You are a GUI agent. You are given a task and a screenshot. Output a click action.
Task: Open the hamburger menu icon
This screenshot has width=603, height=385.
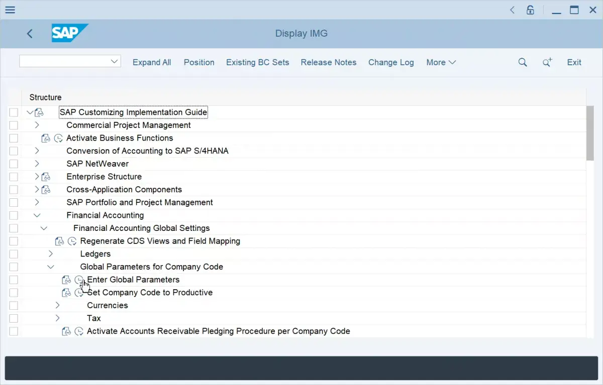[x=10, y=10]
